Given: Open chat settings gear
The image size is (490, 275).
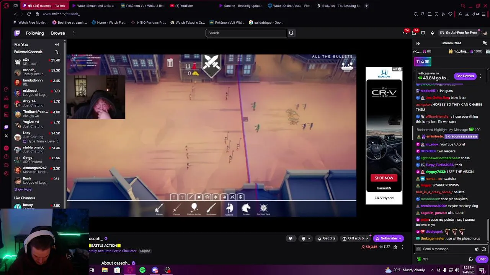Looking at the screenshot, I should (x=471, y=259).
